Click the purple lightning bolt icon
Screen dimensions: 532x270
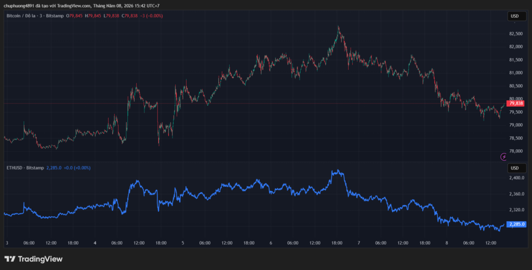tap(504, 157)
